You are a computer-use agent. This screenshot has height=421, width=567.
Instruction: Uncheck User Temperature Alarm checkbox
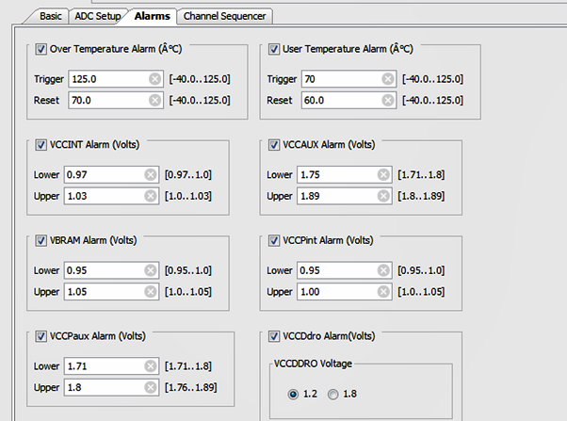pyautogui.click(x=274, y=49)
